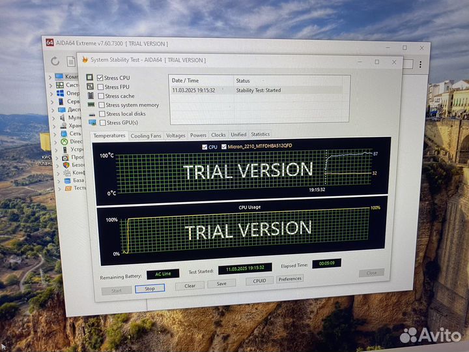Open the Statistics tab
The height and width of the screenshot is (352, 469).
click(260, 134)
